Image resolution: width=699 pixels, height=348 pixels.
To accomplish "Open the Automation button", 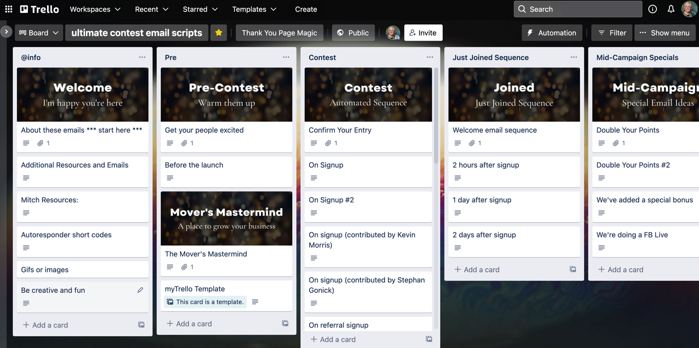I will tap(551, 33).
